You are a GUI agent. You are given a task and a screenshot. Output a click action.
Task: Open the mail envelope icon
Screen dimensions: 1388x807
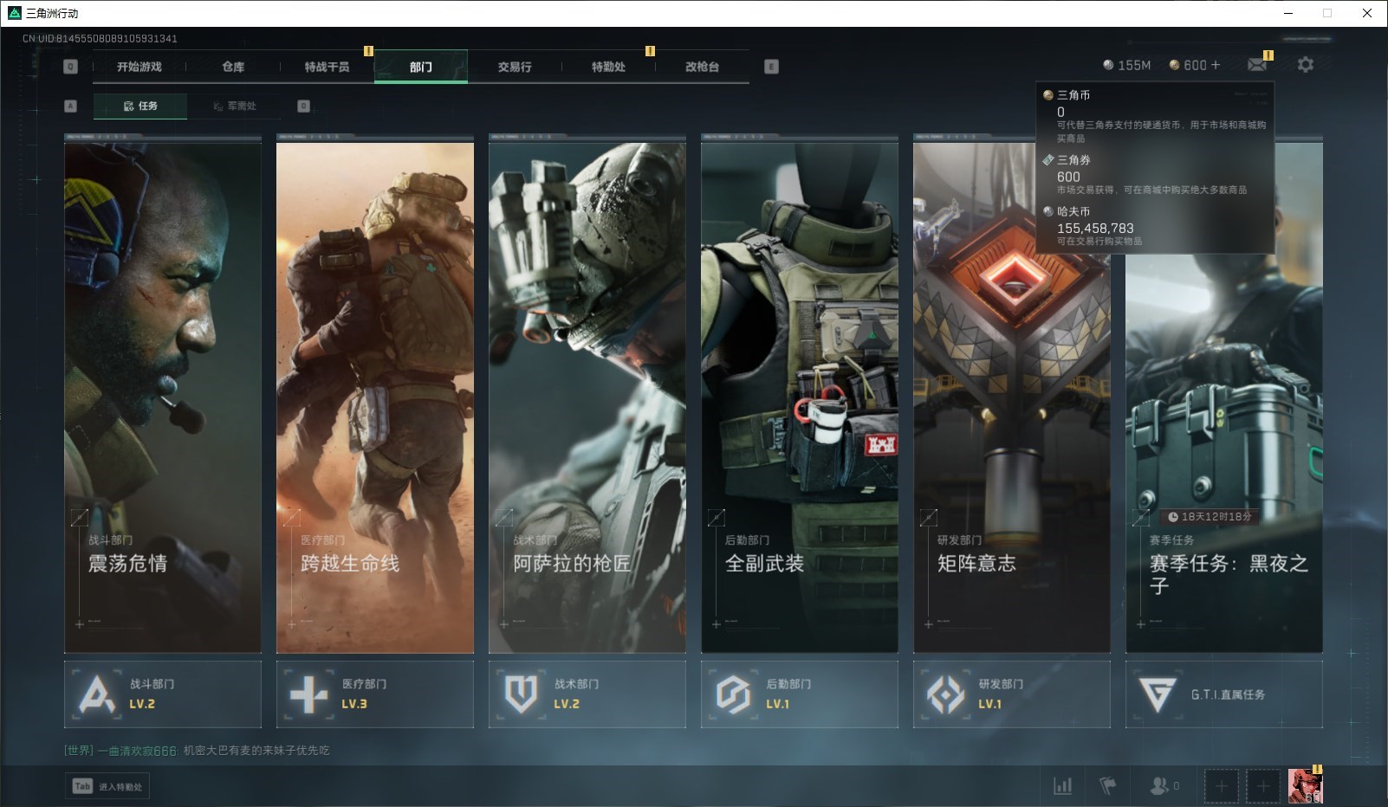[1257, 65]
